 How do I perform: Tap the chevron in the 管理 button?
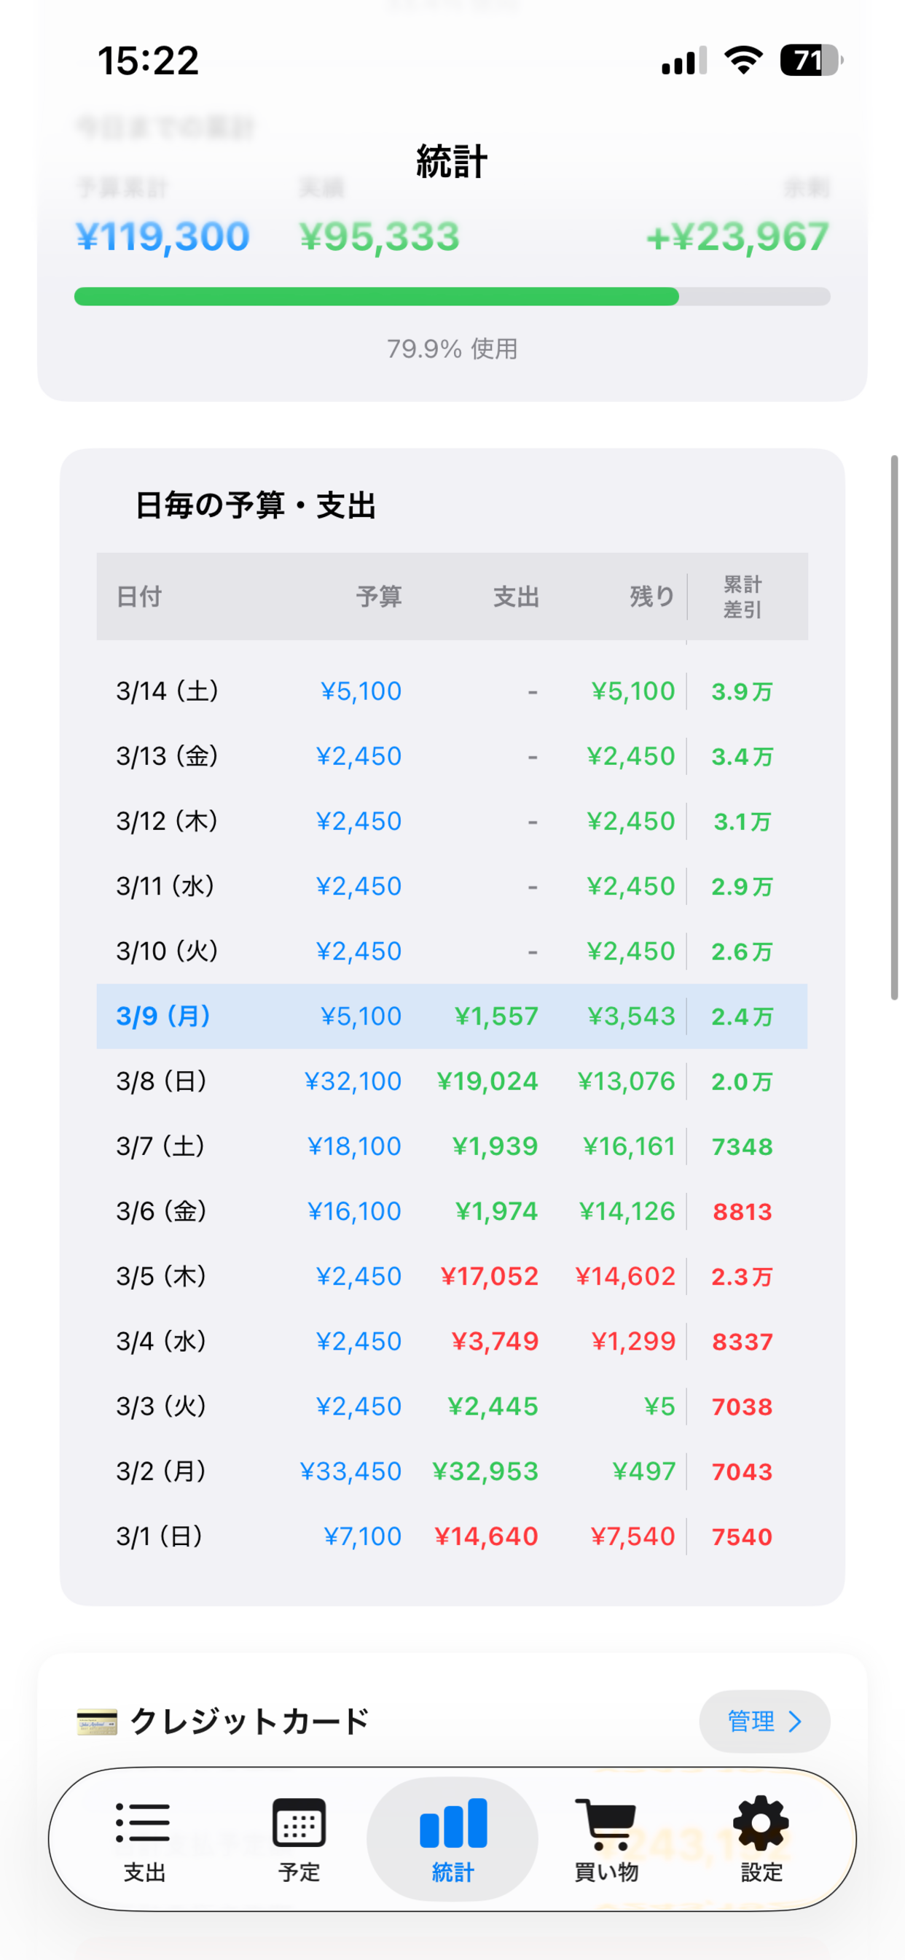click(x=796, y=1722)
